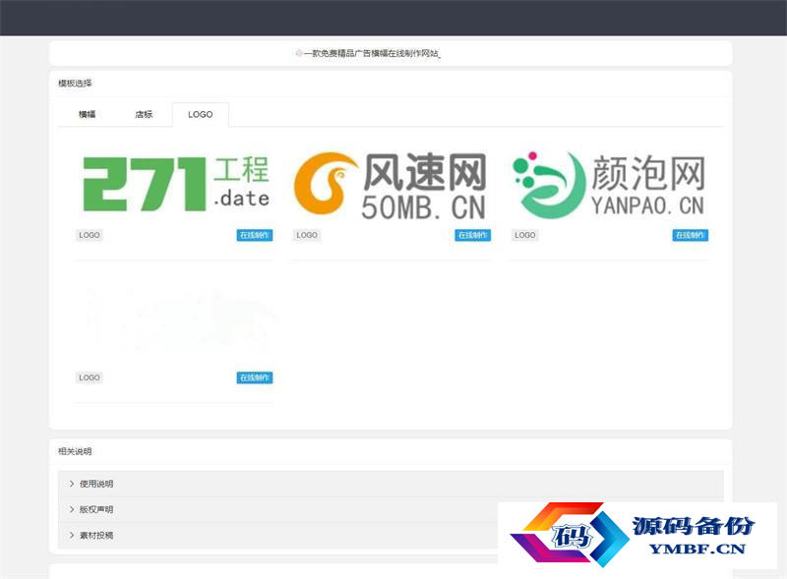Click the LOGO tag under the blank template
The width and height of the screenshot is (787, 579).
pos(90,377)
